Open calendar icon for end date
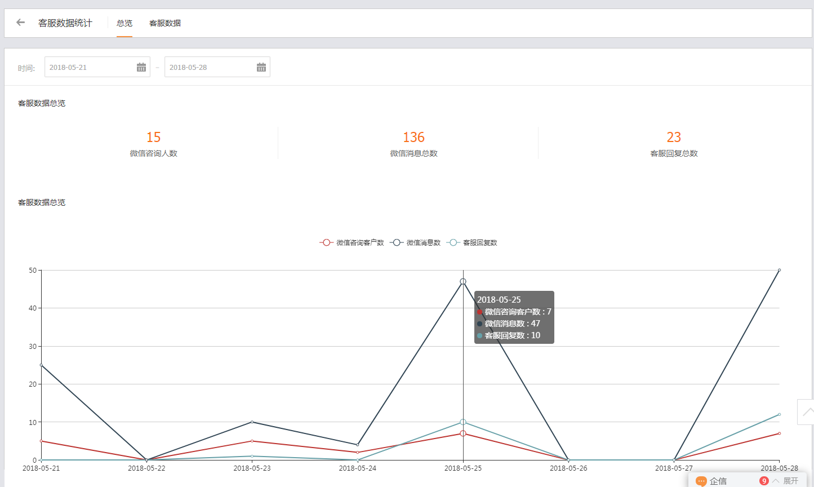This screenshot has width=814, height=487. click(x=261, y=67)
